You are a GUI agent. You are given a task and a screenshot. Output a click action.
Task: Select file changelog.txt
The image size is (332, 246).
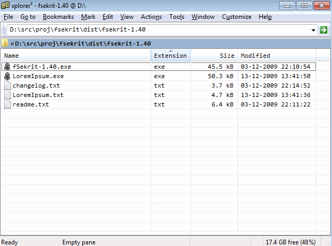pos(36,85)
